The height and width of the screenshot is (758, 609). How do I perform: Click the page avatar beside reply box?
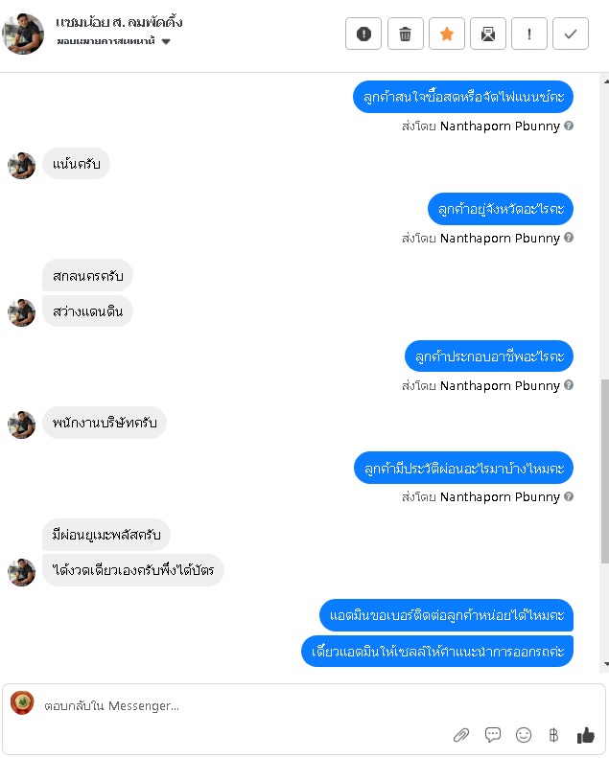[22, 702]
